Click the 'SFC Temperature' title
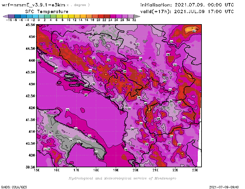245x189 pixels. coord(47,12)
